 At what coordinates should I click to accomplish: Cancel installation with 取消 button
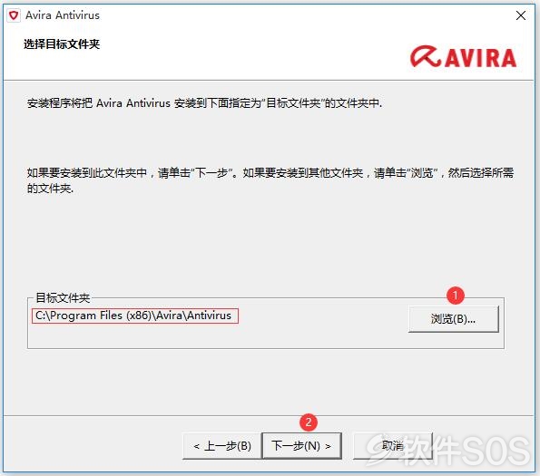point(393,446)
